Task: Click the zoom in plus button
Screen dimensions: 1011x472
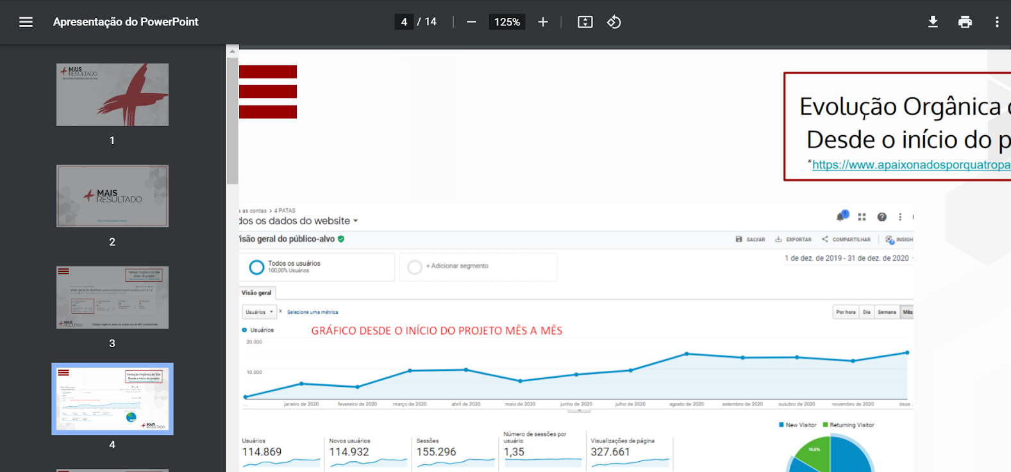Action: point(543,22)
